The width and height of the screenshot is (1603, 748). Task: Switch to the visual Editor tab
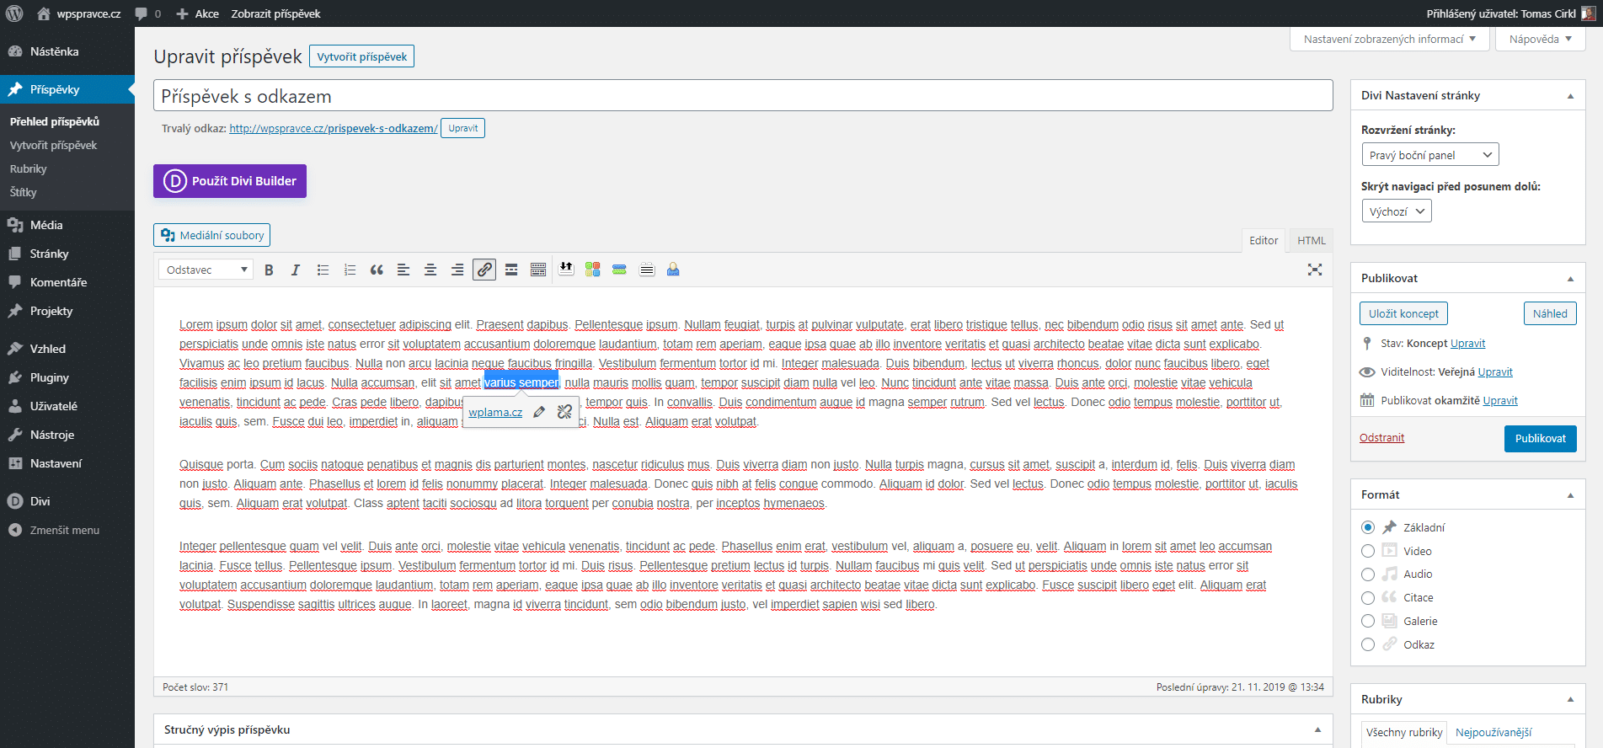pos(1264,240)
